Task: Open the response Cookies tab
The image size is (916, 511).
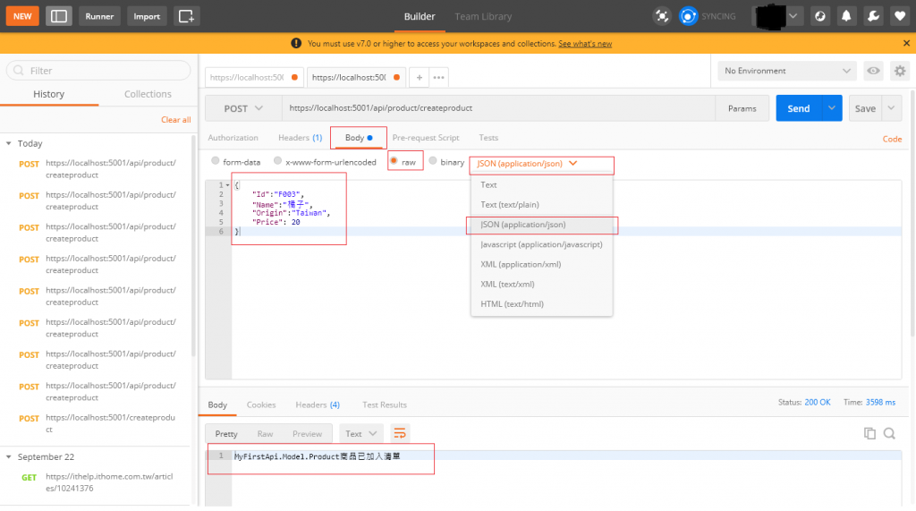Action: coord(261,405)
